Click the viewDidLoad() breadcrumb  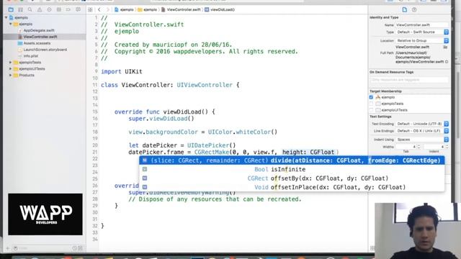pyautogui.click(x=220, y=9)
